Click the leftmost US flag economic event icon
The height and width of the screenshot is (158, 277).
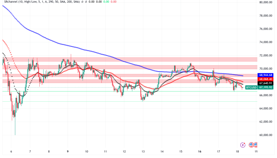click(x=251, y=145)
